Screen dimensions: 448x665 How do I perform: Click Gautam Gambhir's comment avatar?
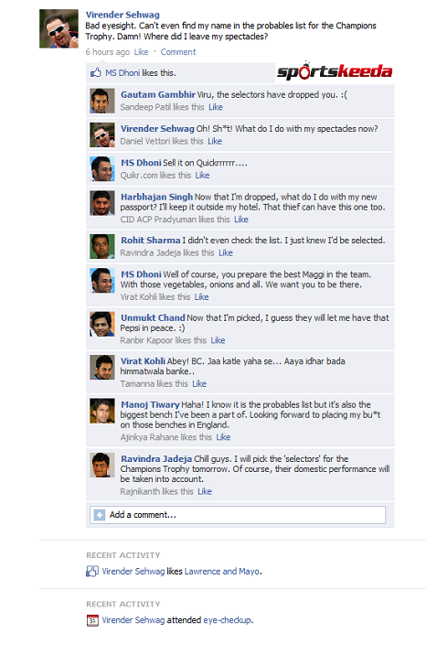(x=102, y=101)
